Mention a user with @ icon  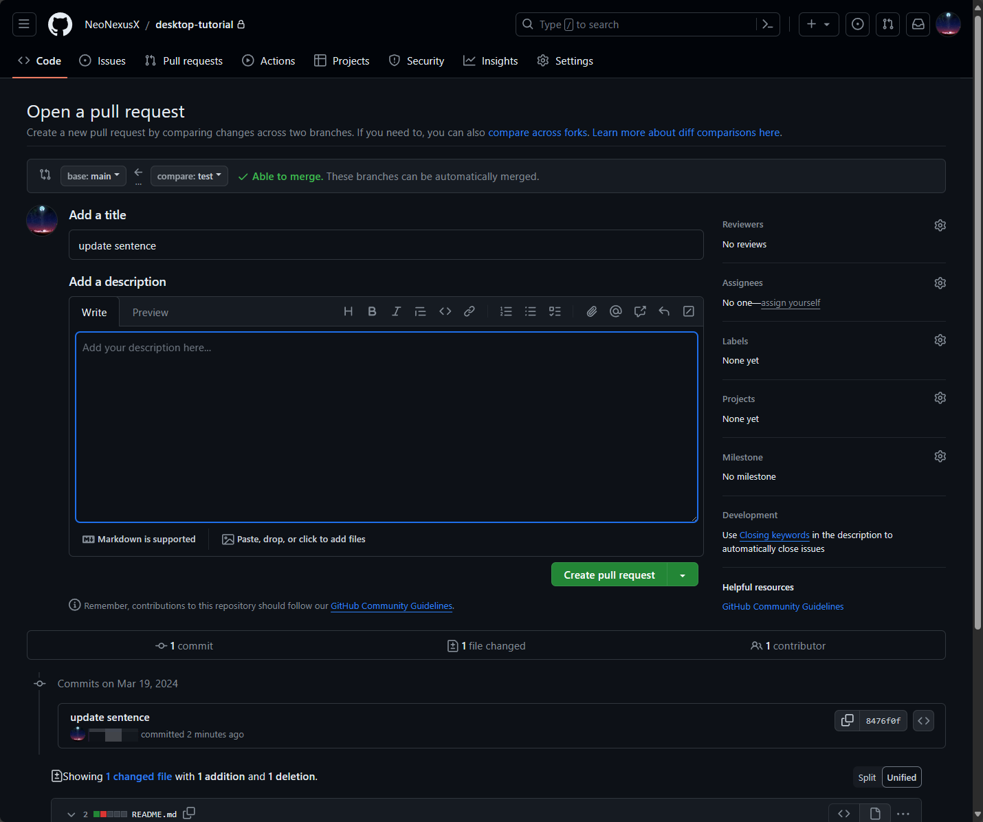(x=615, y=311)
